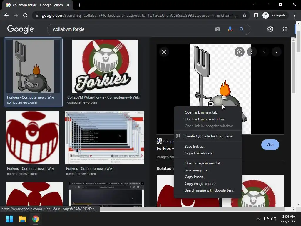Open Google apps grid
The width and height of the screenshot is (301, 226).
tap(285, 29)
